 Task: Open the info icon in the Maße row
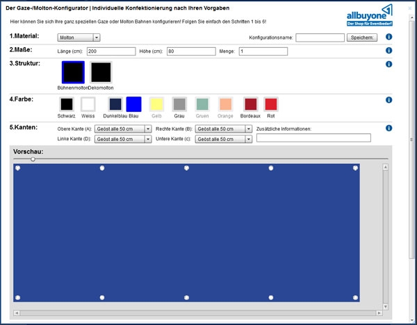click(389, 50)
